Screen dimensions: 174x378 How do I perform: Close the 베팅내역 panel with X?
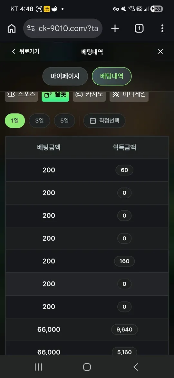coord(160,51)
